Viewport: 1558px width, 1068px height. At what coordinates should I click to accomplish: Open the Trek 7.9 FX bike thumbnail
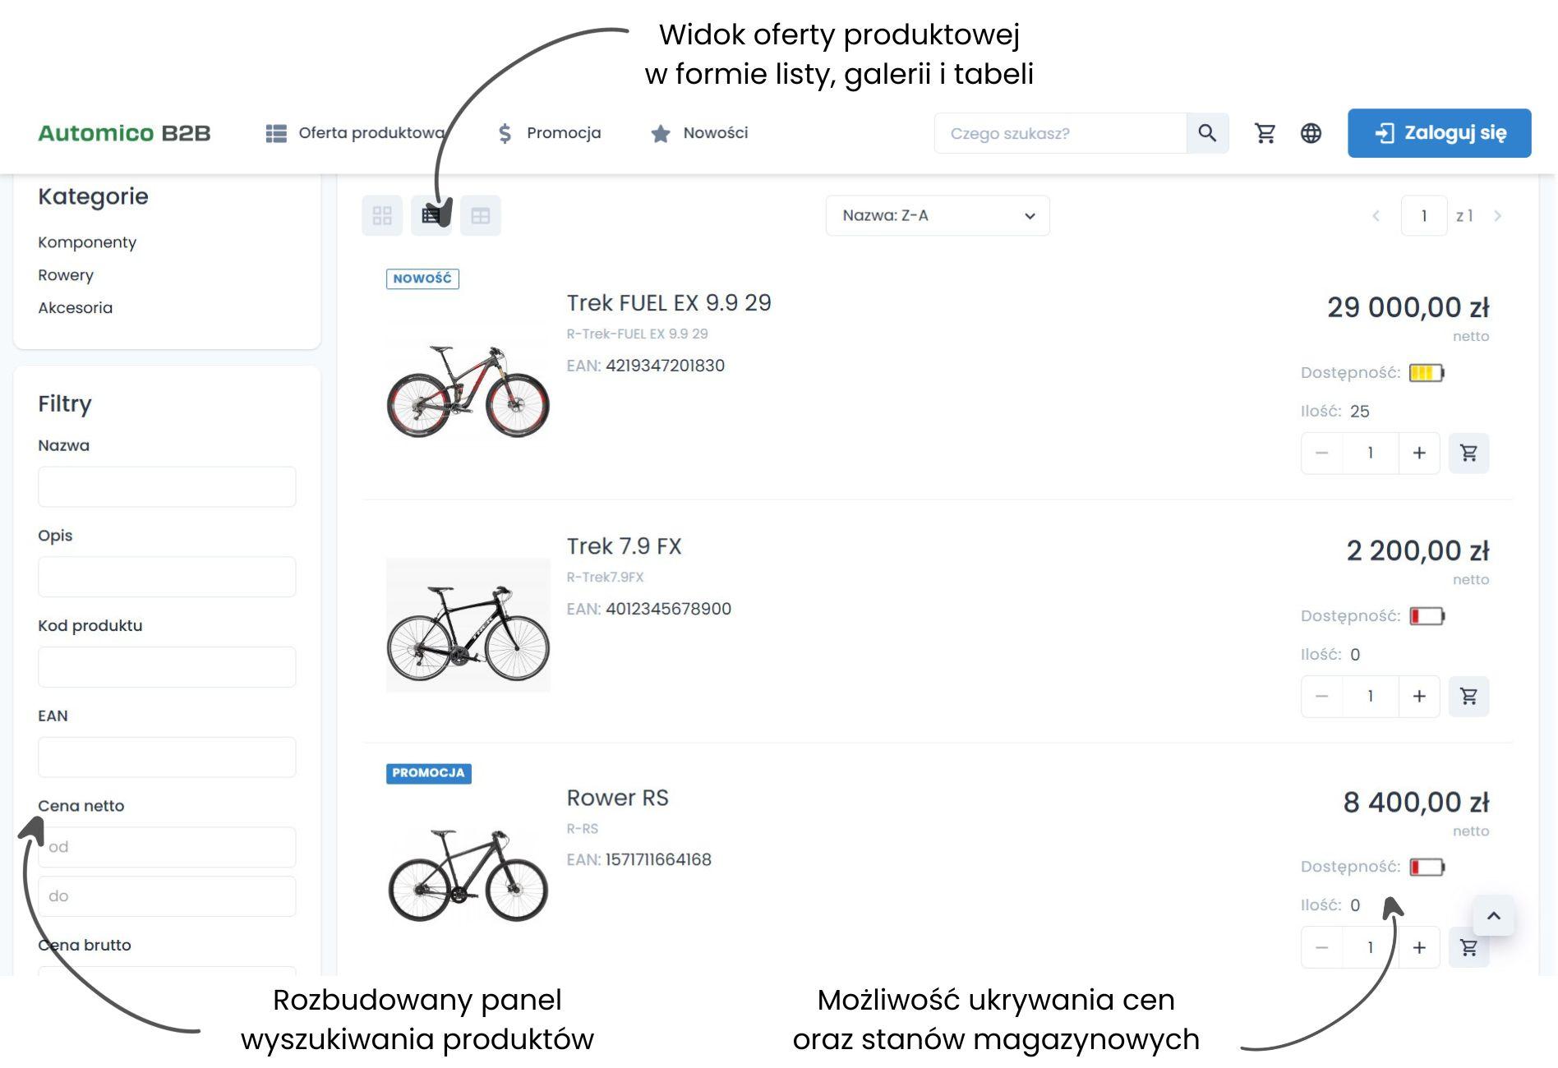click(x=468, y=625)
